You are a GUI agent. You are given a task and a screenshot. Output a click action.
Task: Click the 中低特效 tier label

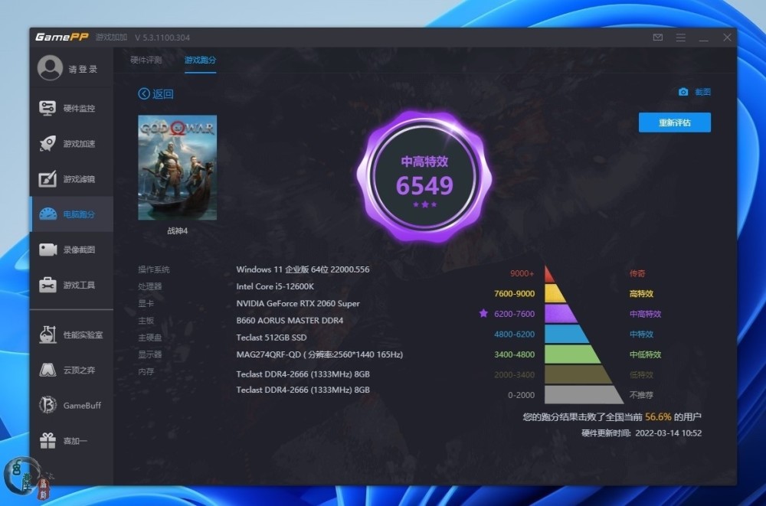pos(645,354)
